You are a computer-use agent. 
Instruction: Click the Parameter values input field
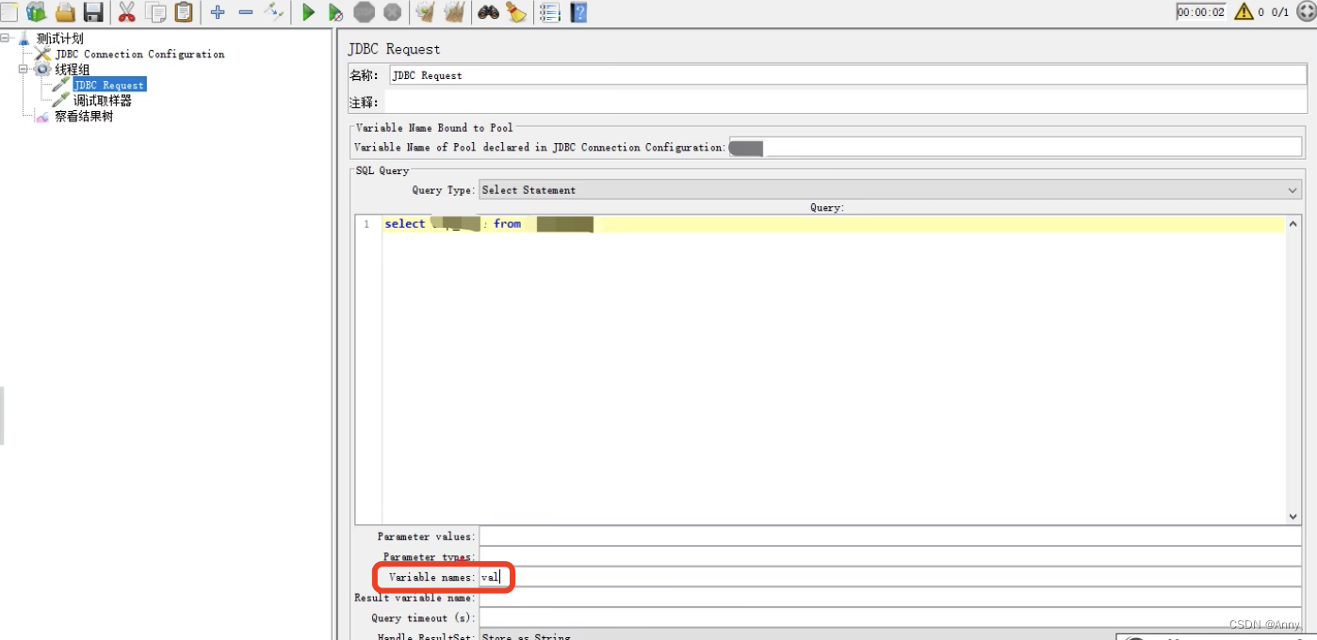(890, 536)
